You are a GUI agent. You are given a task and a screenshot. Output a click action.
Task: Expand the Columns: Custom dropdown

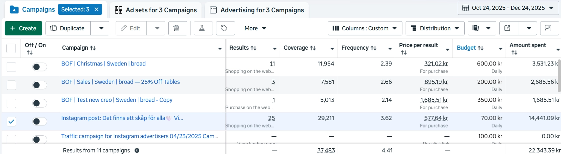[365, 28]
